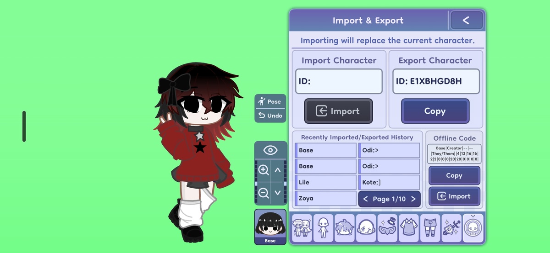550x253 pixels.
Task: Open the Pose menu
Action: pyautogui.click(x=270, y=101)
